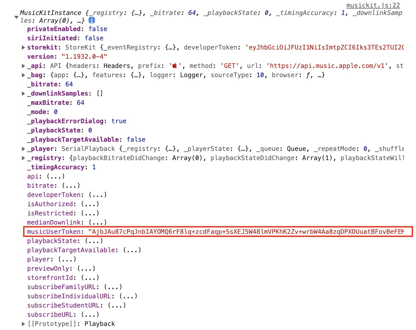The image size is (416, 330).
Task: Expand the _bag property
Action: point(24,75)
